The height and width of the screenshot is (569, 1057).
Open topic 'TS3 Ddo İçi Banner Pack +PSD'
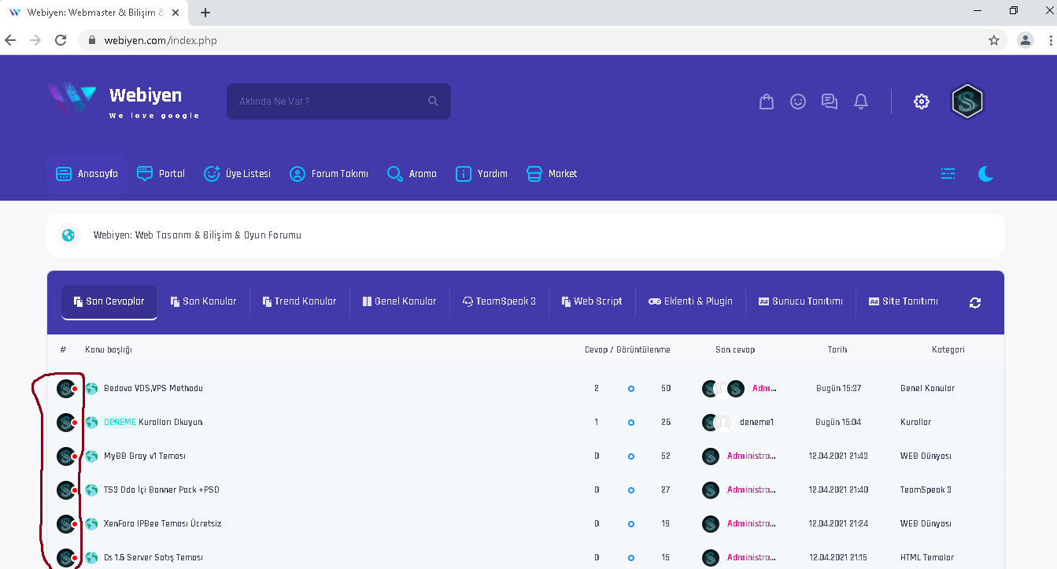[x=161, y=490]
